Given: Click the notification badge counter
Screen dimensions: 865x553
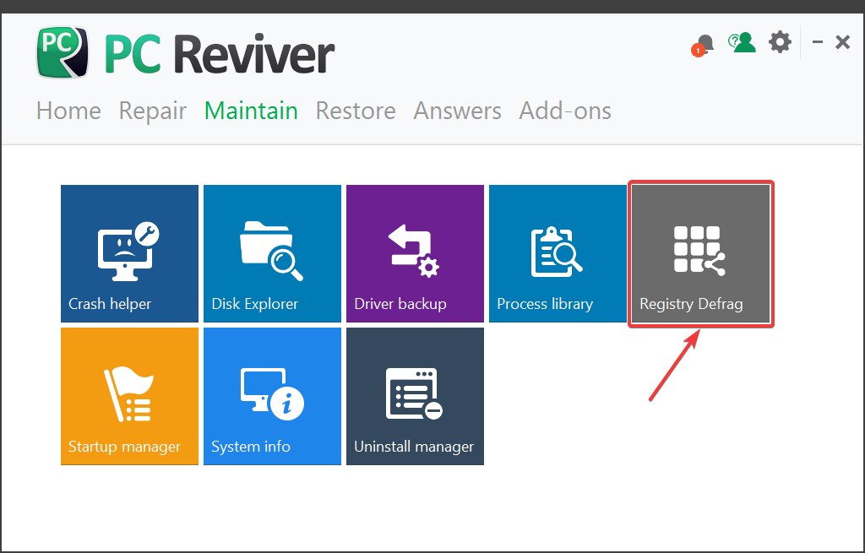Looking at the screenshot, I should coord(698,51).
